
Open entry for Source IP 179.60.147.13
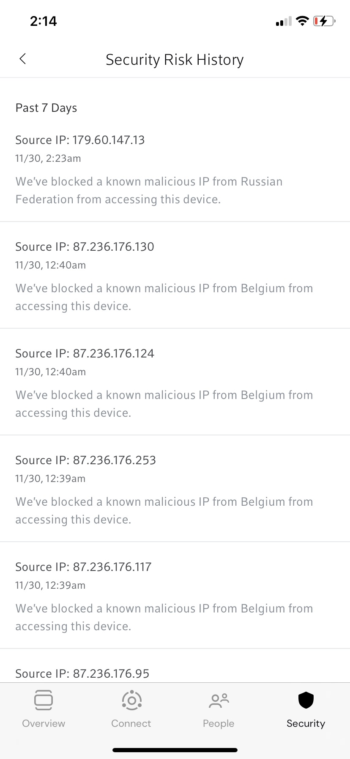coord(80,140)
